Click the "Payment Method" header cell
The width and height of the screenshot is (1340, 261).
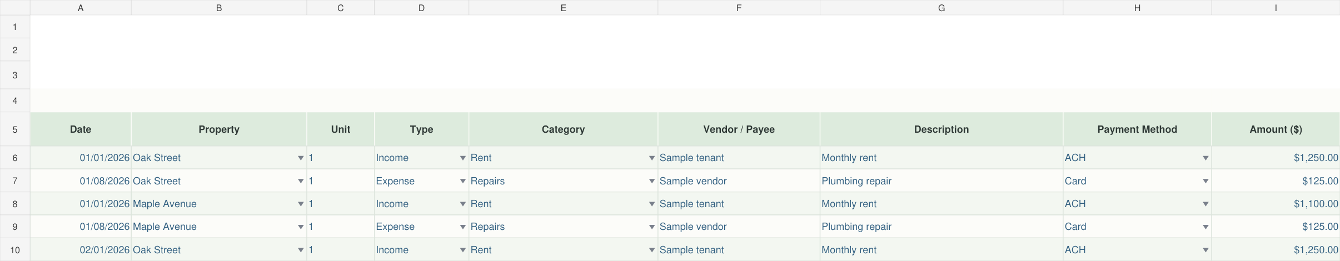pos(1137,129)
